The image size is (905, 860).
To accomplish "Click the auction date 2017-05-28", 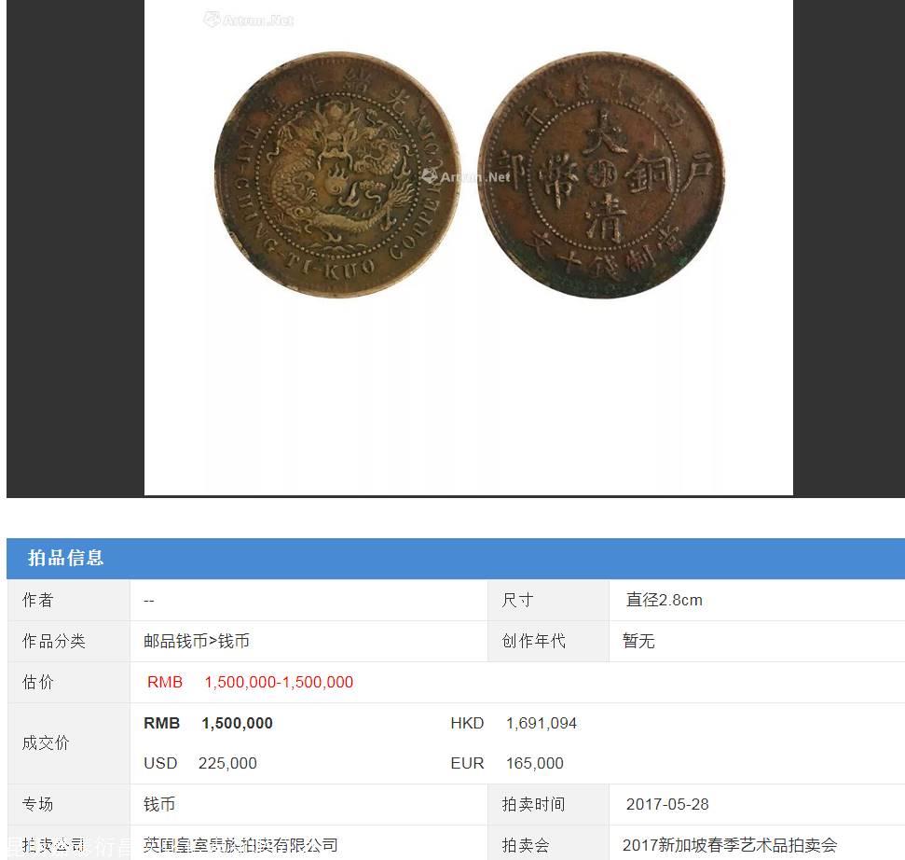I will pos(667,804).
